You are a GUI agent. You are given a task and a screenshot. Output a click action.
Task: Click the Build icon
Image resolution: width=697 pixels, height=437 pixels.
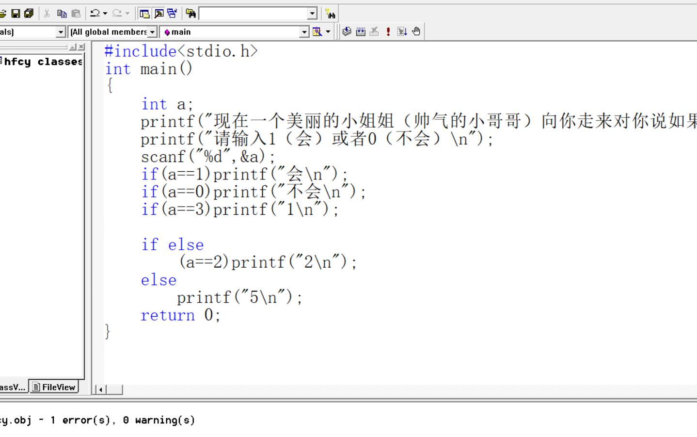(361, 32)
